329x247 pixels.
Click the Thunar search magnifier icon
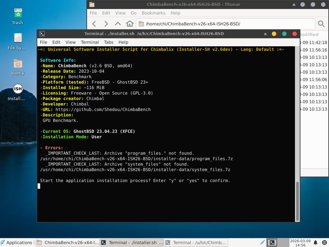click(321, 24)
